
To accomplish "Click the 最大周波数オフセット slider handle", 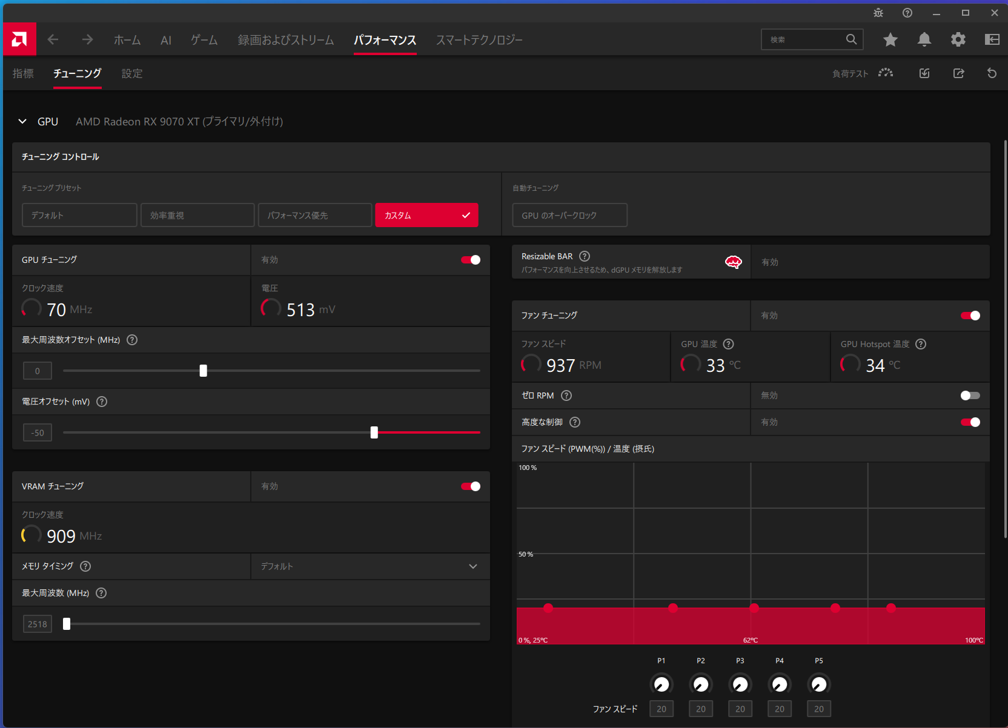I will (x=204, y=371).
